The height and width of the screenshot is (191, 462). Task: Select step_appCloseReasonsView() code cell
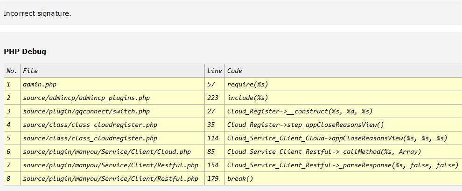pos(305,125)
